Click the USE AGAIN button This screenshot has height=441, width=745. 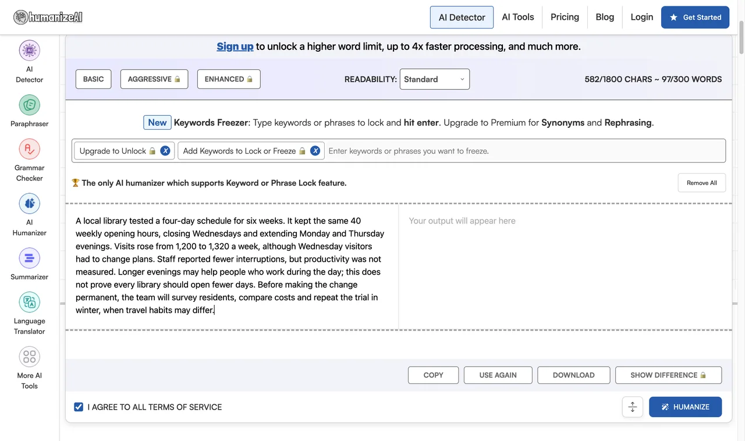pos(498,375)
